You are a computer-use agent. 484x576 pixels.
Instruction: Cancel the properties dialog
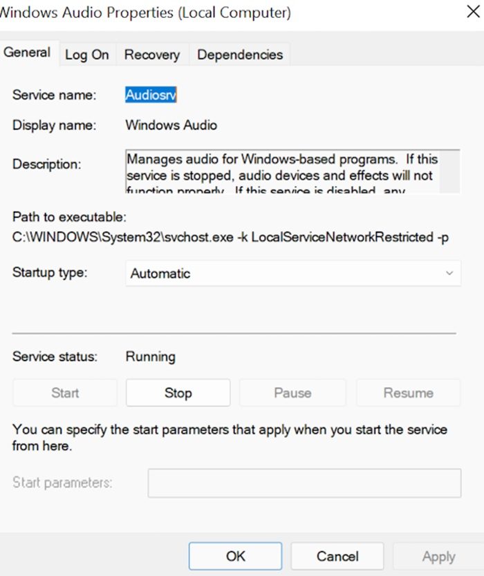(337, 557)
